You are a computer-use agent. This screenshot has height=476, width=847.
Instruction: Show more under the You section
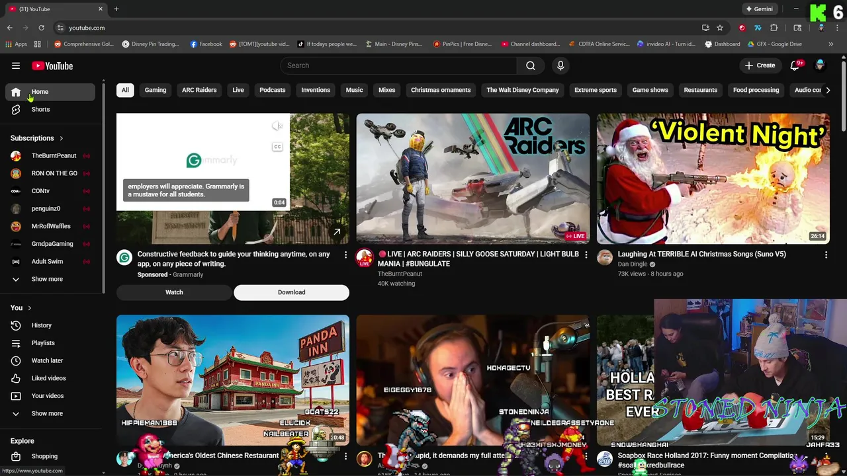50,414
